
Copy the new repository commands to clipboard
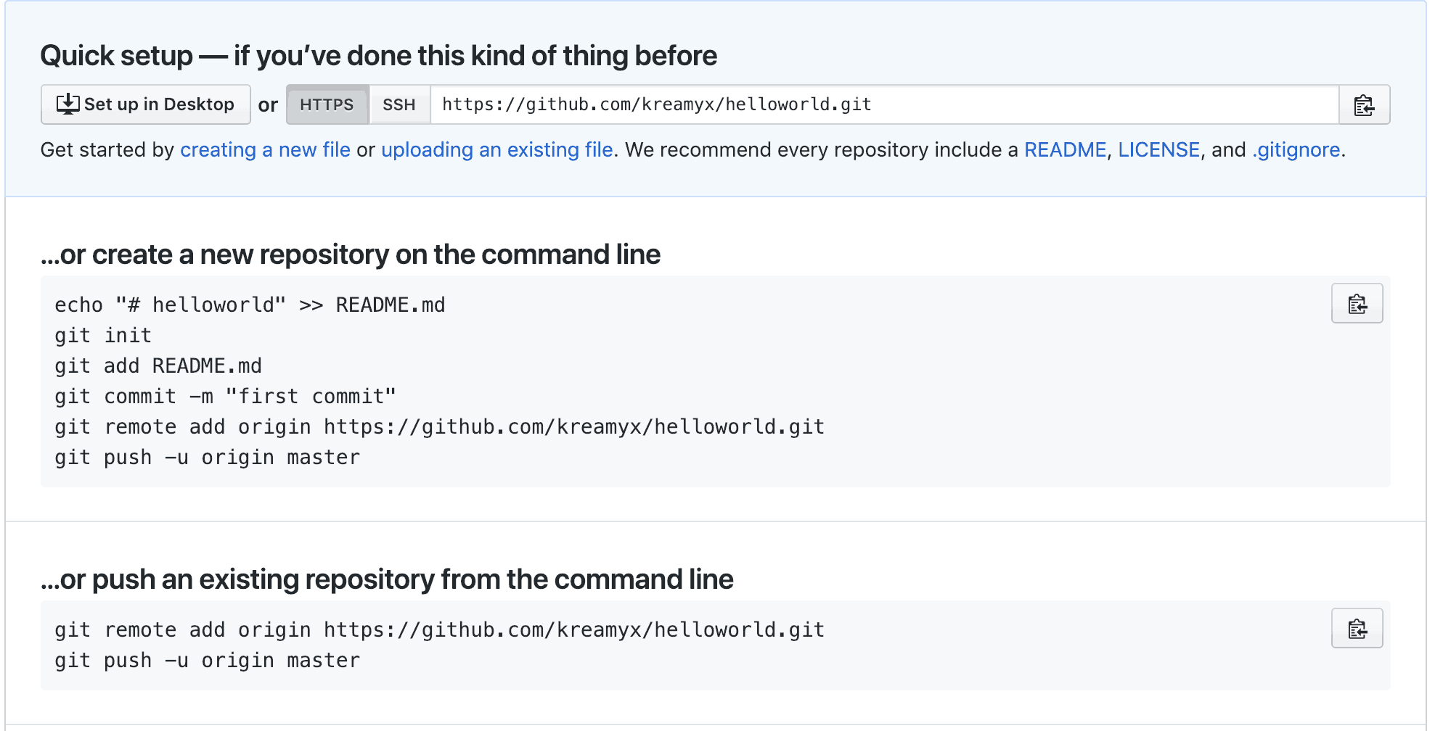point(1357,303)
